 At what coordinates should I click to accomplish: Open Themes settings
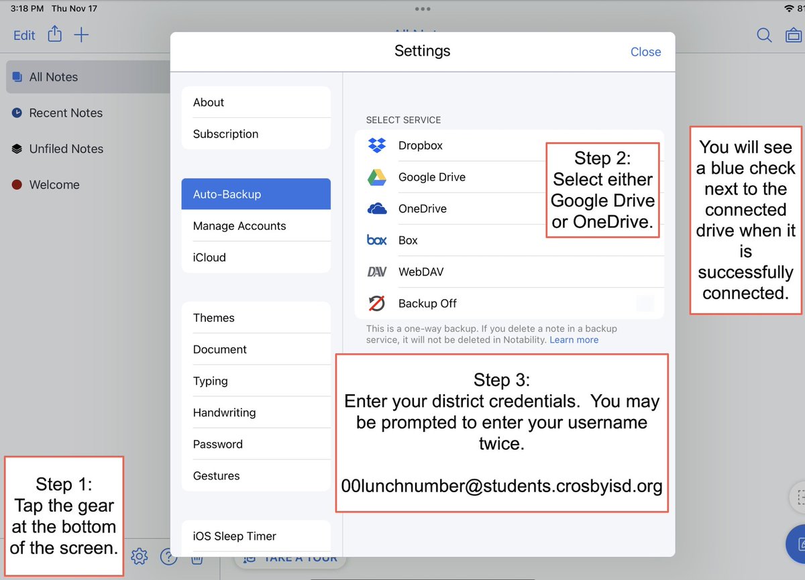click(x=256, y=317)
